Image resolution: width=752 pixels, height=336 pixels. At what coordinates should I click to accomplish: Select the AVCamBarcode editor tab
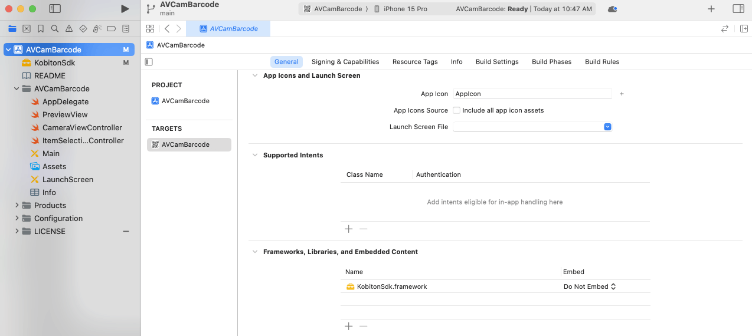pos(228,28)
